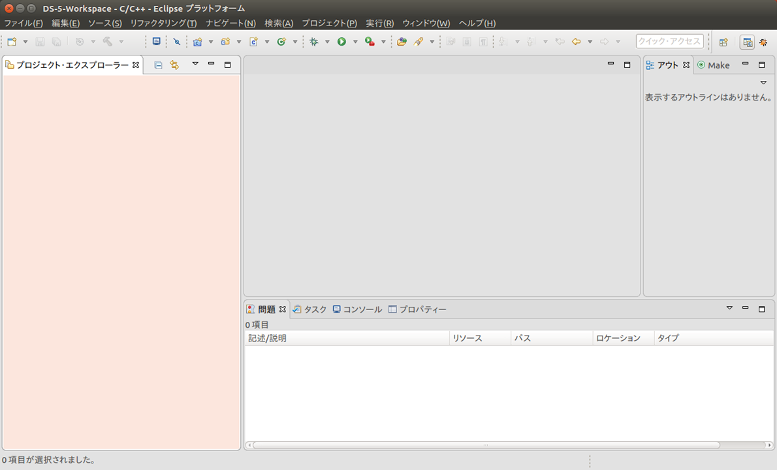The height and width of the screenshot is (470, 777).
Task: Switch to the Make tab
Action: [714, 65]
